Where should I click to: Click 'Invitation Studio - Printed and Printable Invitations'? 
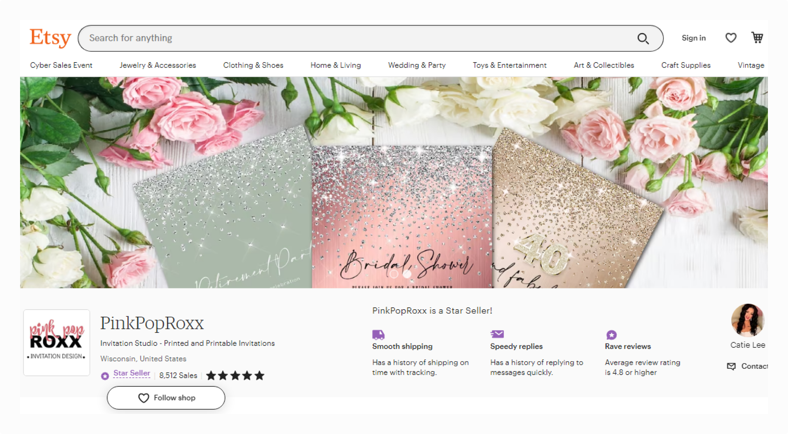tap(187, 343)
